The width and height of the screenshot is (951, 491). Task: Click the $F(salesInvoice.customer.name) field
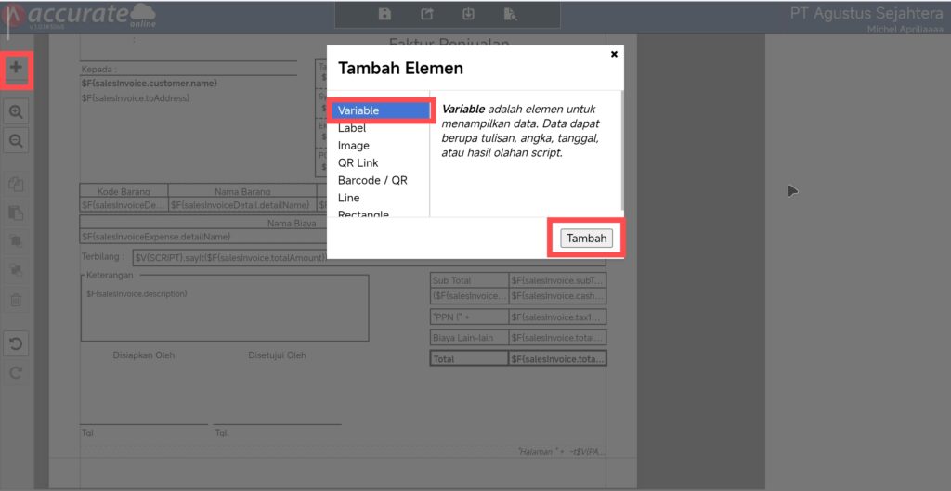click(150, 84)
